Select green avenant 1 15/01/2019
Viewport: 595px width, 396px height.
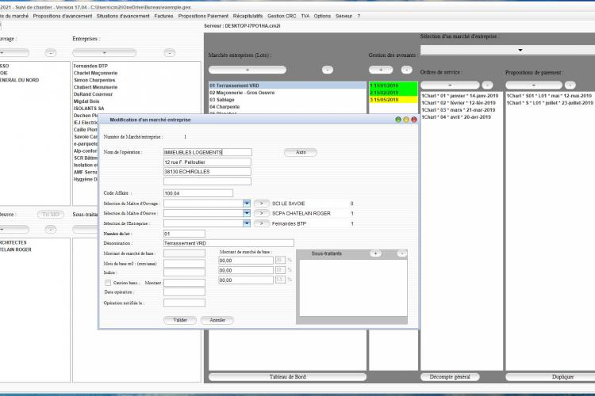point(393,86)
